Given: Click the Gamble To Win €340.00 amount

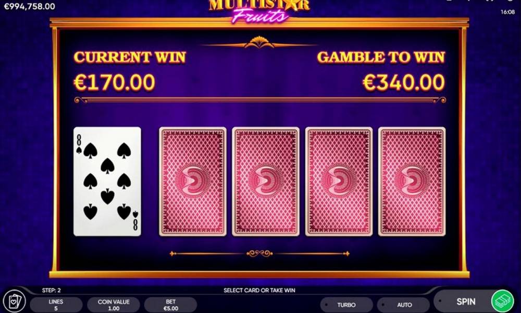Looking at the screenshot, I should (404, 82).
